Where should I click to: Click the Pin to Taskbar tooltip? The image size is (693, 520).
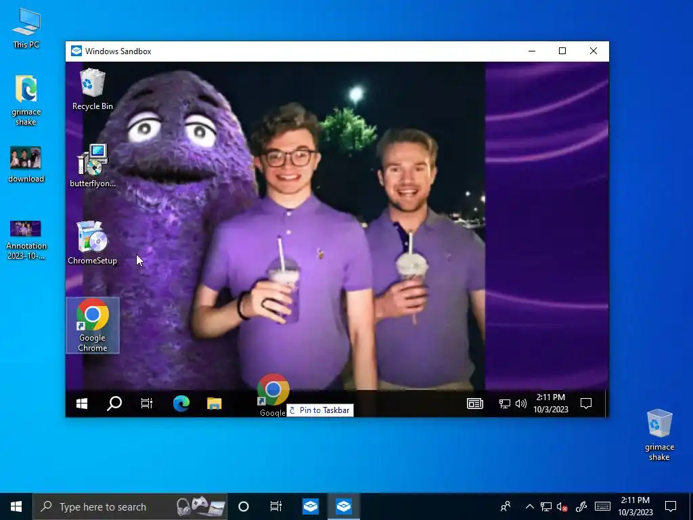[320, 410]
